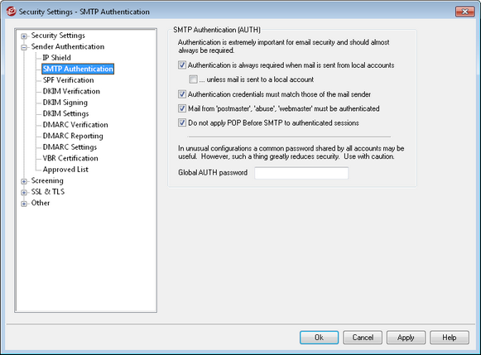Click the Apply button
The image size is (481, 355).
(406, 338)
